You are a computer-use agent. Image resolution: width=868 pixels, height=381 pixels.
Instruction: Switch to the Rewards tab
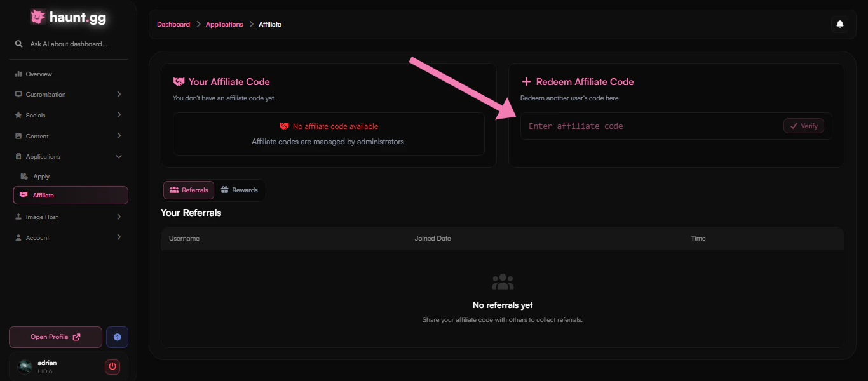click(x=240, y=190)
